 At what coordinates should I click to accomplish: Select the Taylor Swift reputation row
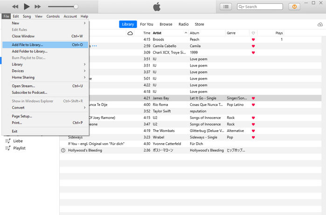pos(190,111)
